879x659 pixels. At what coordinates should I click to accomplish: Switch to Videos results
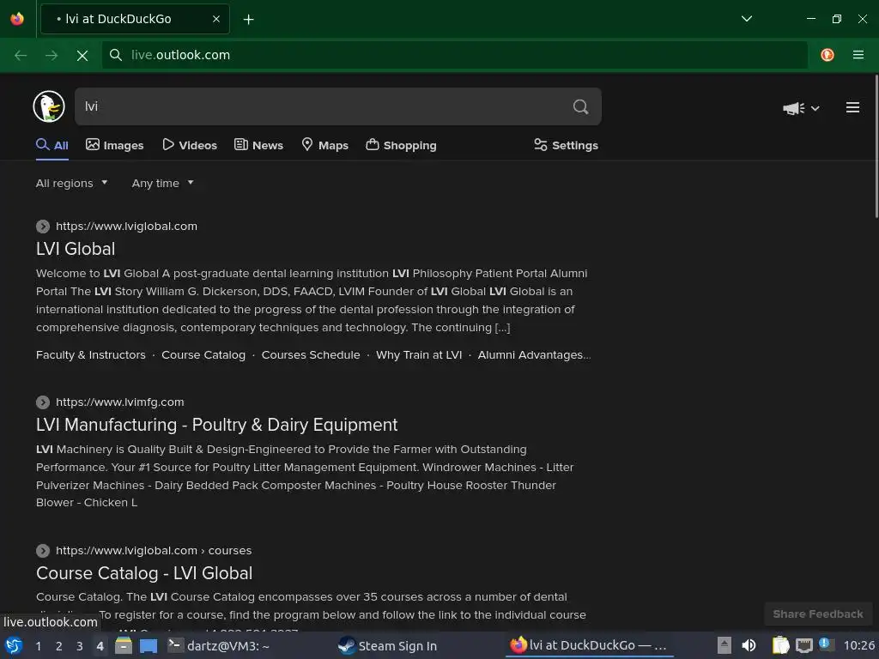coord(190,145)
